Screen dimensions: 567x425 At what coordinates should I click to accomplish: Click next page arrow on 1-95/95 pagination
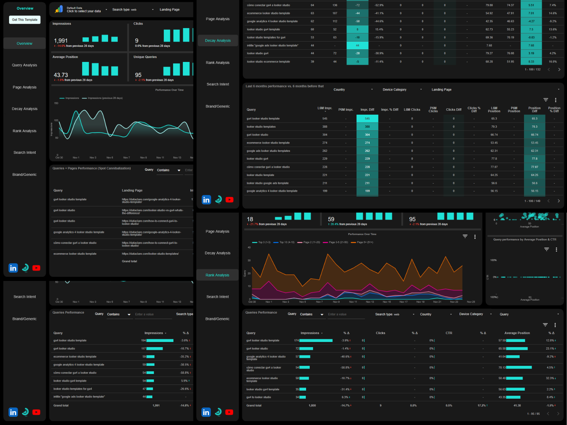click(559, 414)
